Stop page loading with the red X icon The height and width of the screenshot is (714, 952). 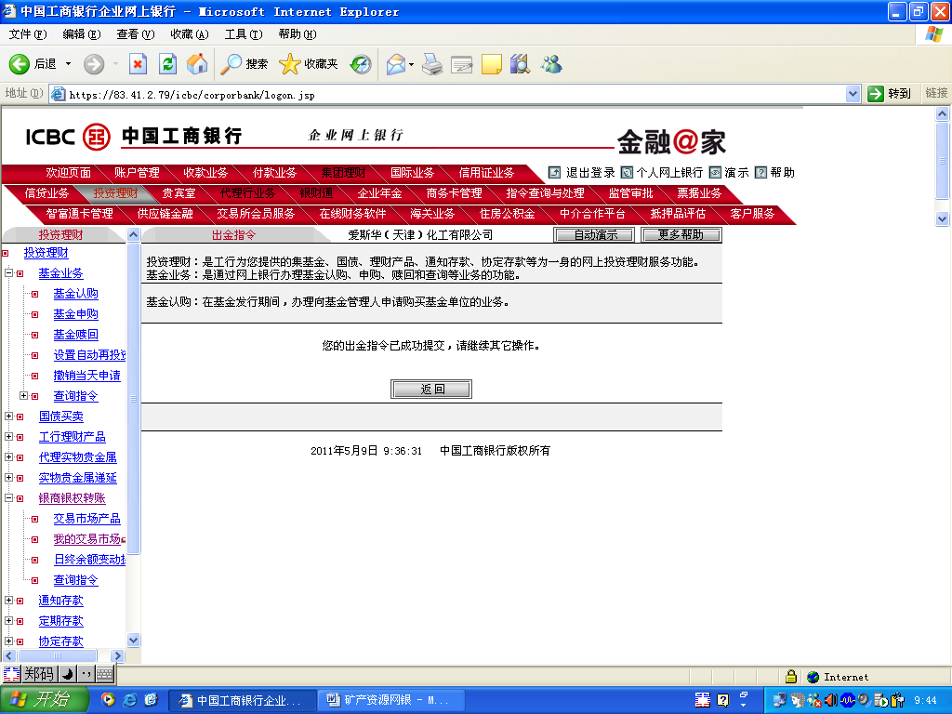click(x=138, y=64)
